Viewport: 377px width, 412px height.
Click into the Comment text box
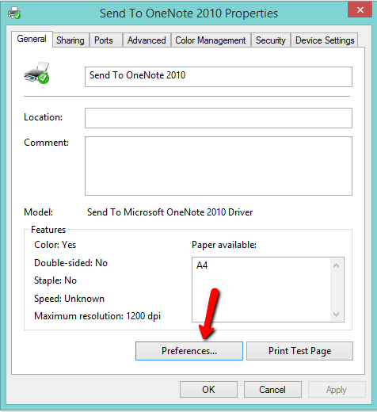click(219, 166)
